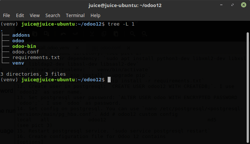The image size is (250, 144).
Task: Maximize the terminal window
Action: pos(232,5)
